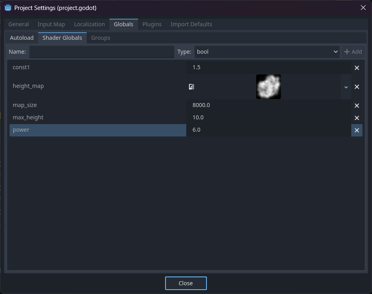The width and height of the screenshot is (372, 294).
Task: Select the power row name
Action: [97, 130]
